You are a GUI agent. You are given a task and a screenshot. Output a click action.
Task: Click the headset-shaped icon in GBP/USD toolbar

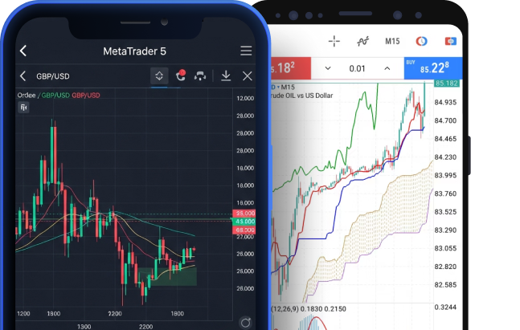coord(200,76)
